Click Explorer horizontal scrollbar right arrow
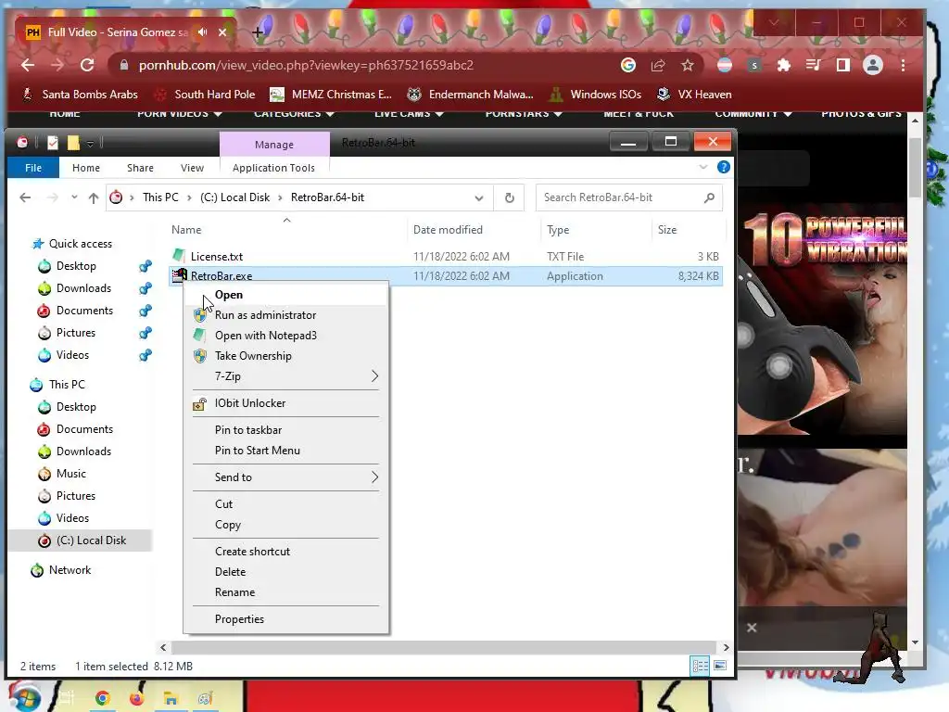 [x=726, y=647]
